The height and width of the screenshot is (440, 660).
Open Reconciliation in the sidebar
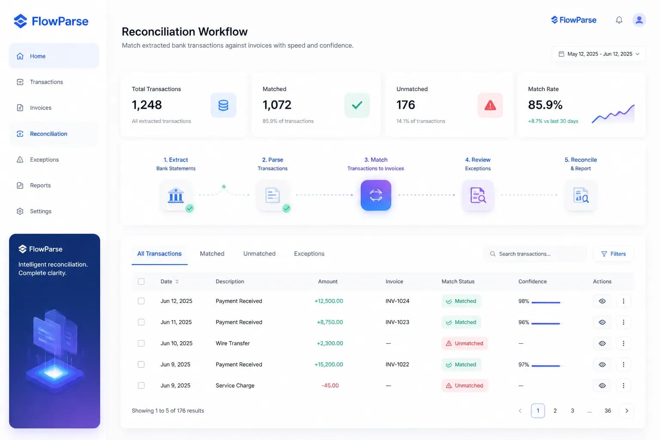tap(54, 134)
